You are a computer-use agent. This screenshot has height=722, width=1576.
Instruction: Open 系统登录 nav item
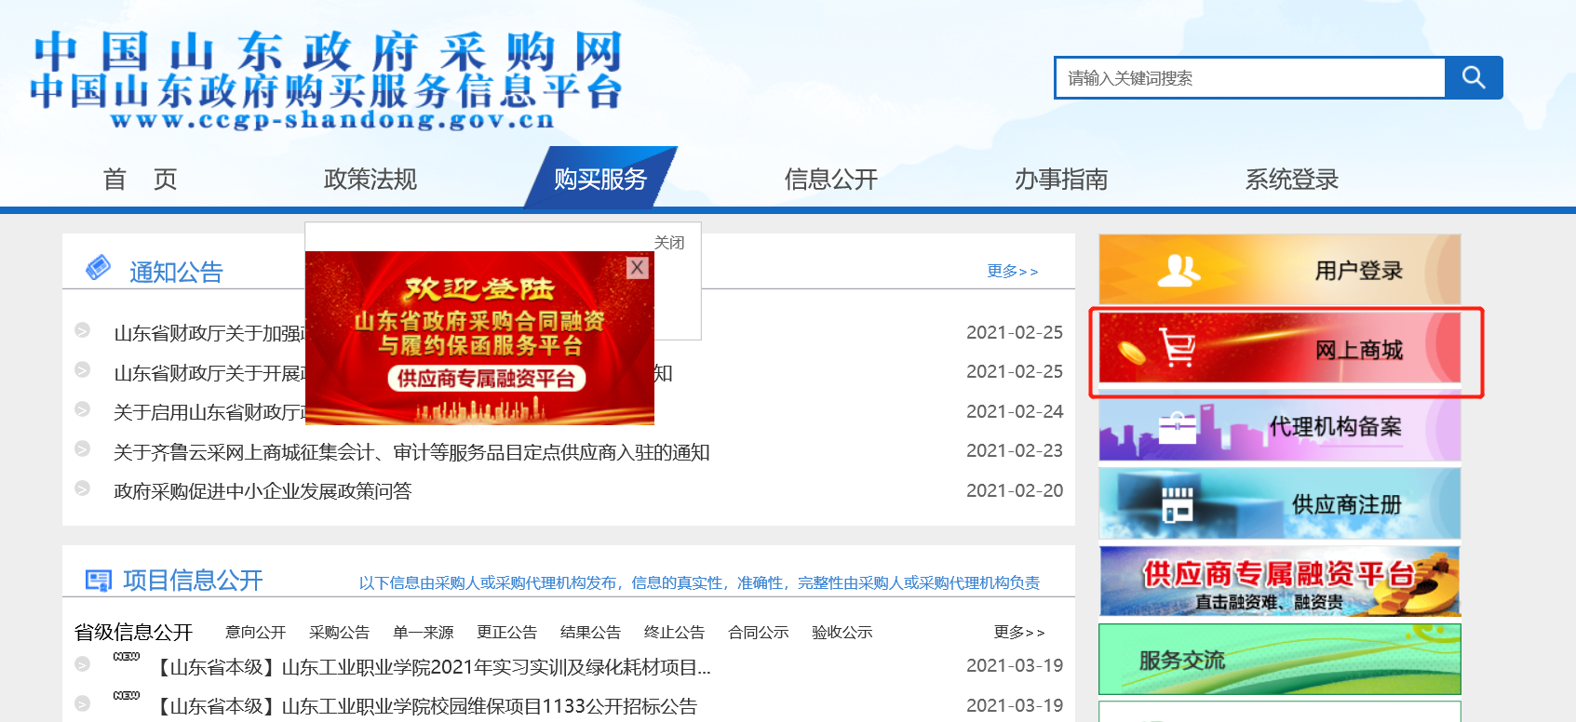click(1292, 179)
